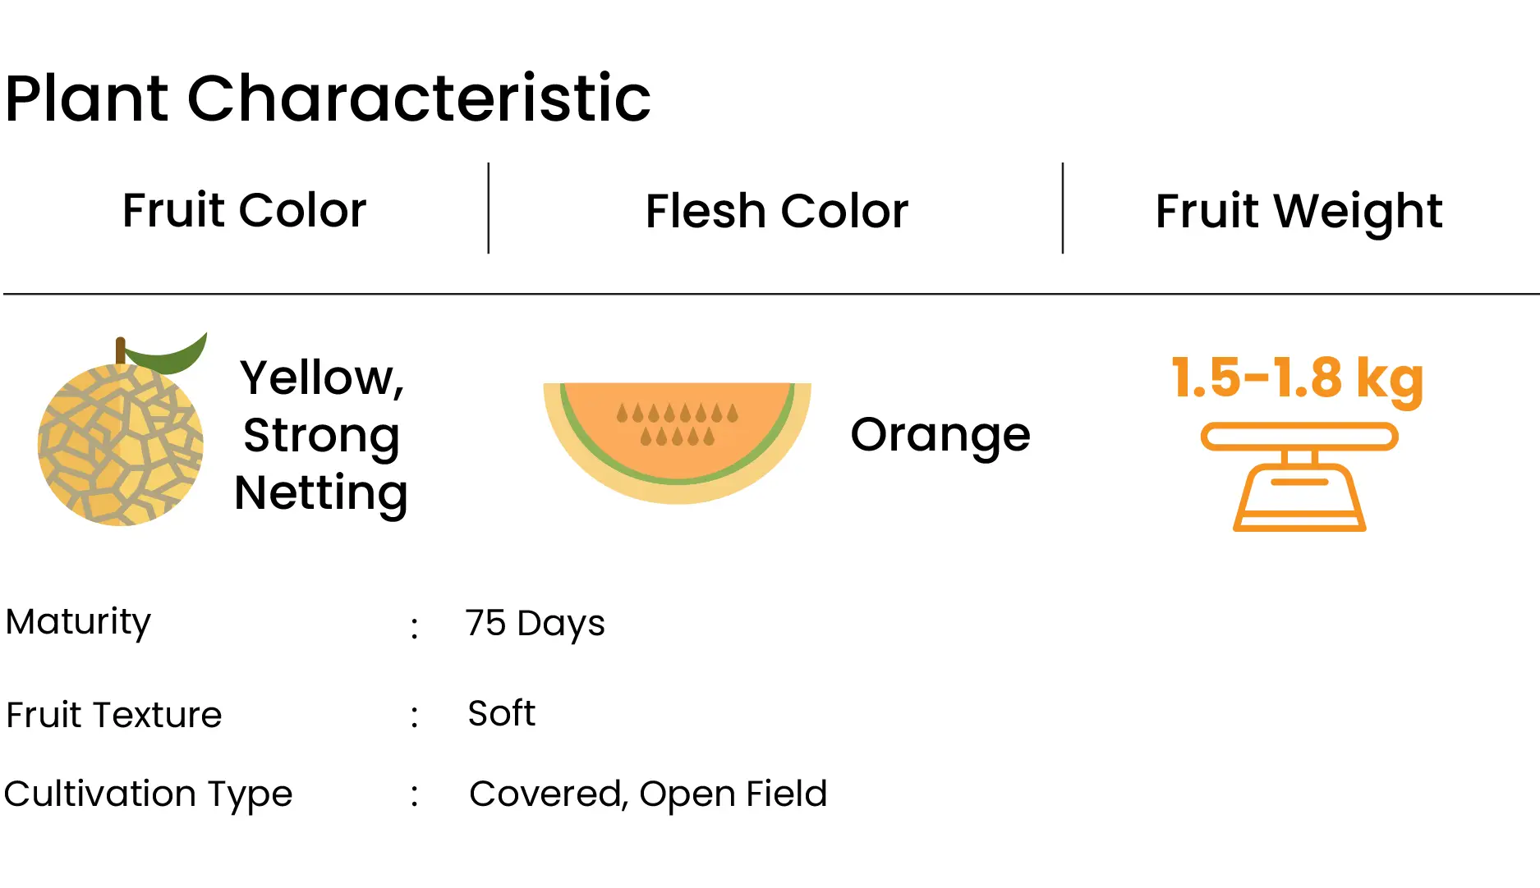The width and height of the screenshot is (1540, 888).
Task: Click the 75 Days value
Action: (536, 624)
